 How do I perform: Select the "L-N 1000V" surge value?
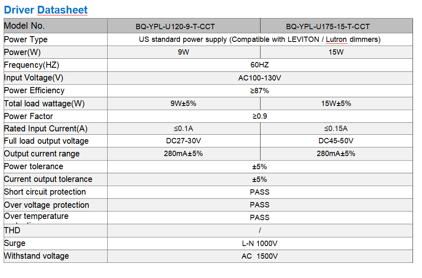tap(259, 244)
